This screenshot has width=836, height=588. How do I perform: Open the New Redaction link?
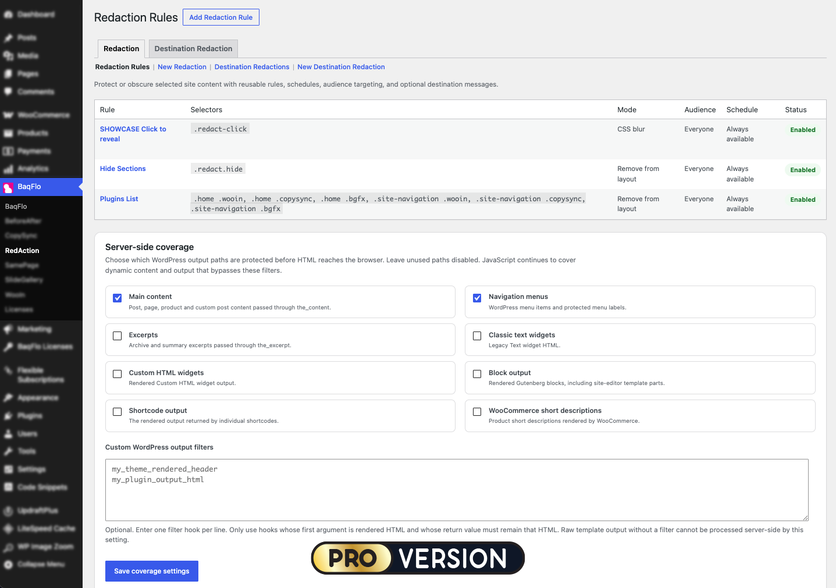[x=182, y=67]
